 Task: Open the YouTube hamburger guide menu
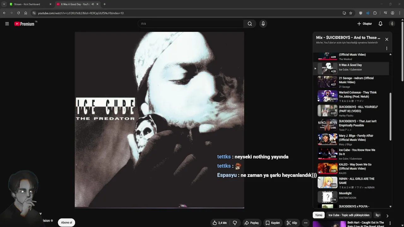pyautogui.click(x=7, y=24)
